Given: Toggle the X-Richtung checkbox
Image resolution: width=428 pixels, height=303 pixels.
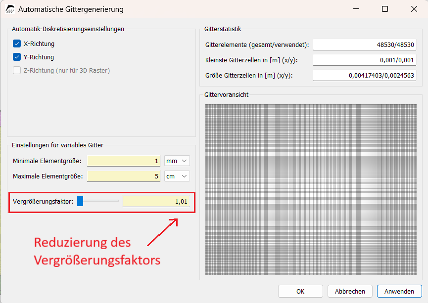Looking at the screenshot, I should pos(17,43).
